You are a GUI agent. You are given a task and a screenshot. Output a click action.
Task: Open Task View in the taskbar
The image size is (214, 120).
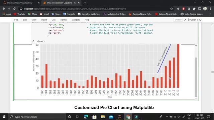click(x=78, y=117)
